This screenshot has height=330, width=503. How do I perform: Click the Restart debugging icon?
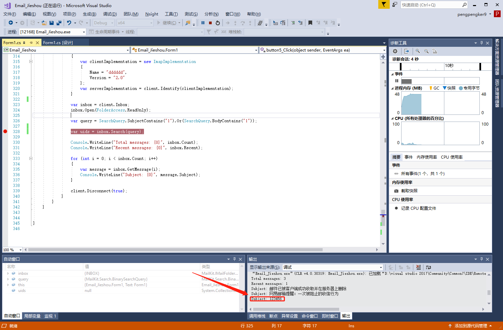(218, 23)
